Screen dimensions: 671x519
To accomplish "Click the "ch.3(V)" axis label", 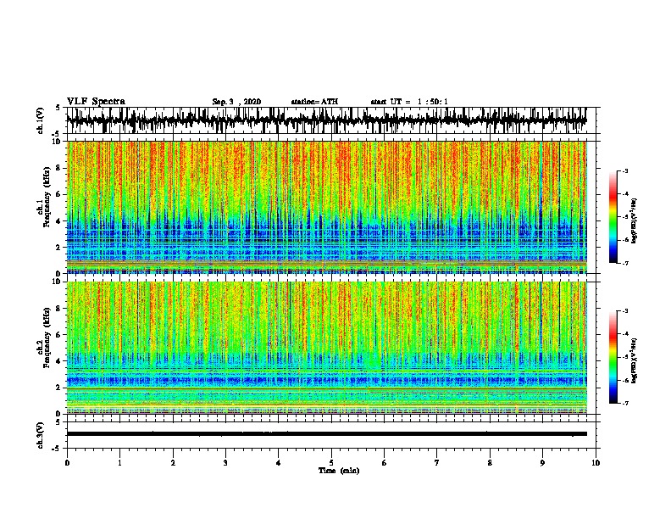I will click(41, 435).
